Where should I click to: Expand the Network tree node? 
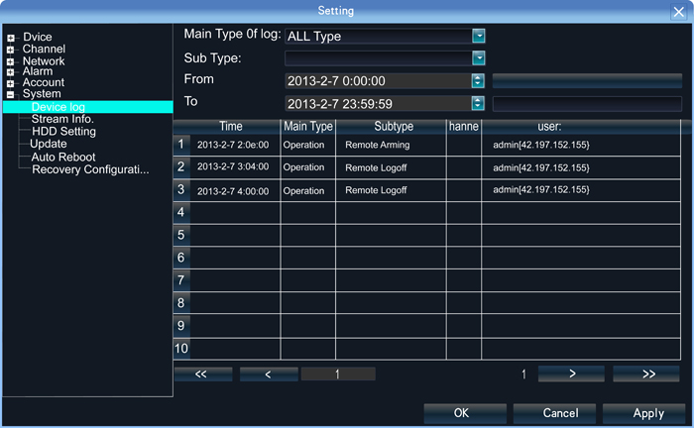click(11, 61)
